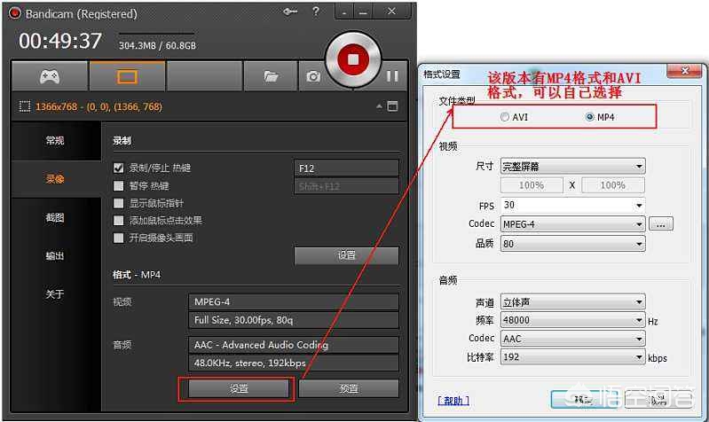Screen dimensions: 709x422
Task: Stop recording with the red round button
Action: 353,59
